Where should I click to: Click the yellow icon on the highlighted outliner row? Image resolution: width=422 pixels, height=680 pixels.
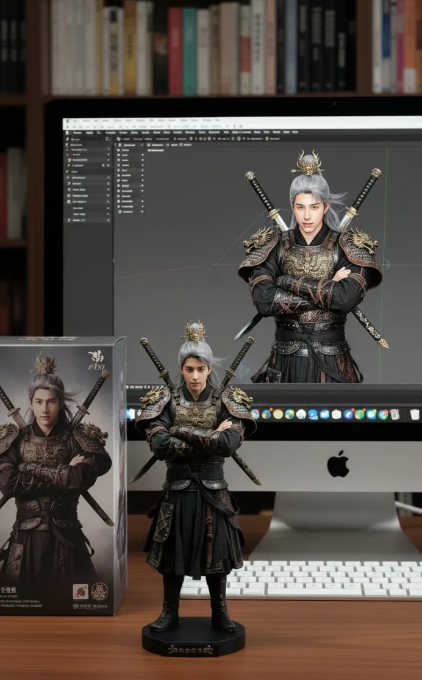69,160
